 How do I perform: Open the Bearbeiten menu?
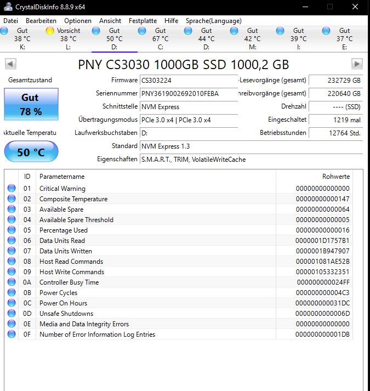coord(41,21)
